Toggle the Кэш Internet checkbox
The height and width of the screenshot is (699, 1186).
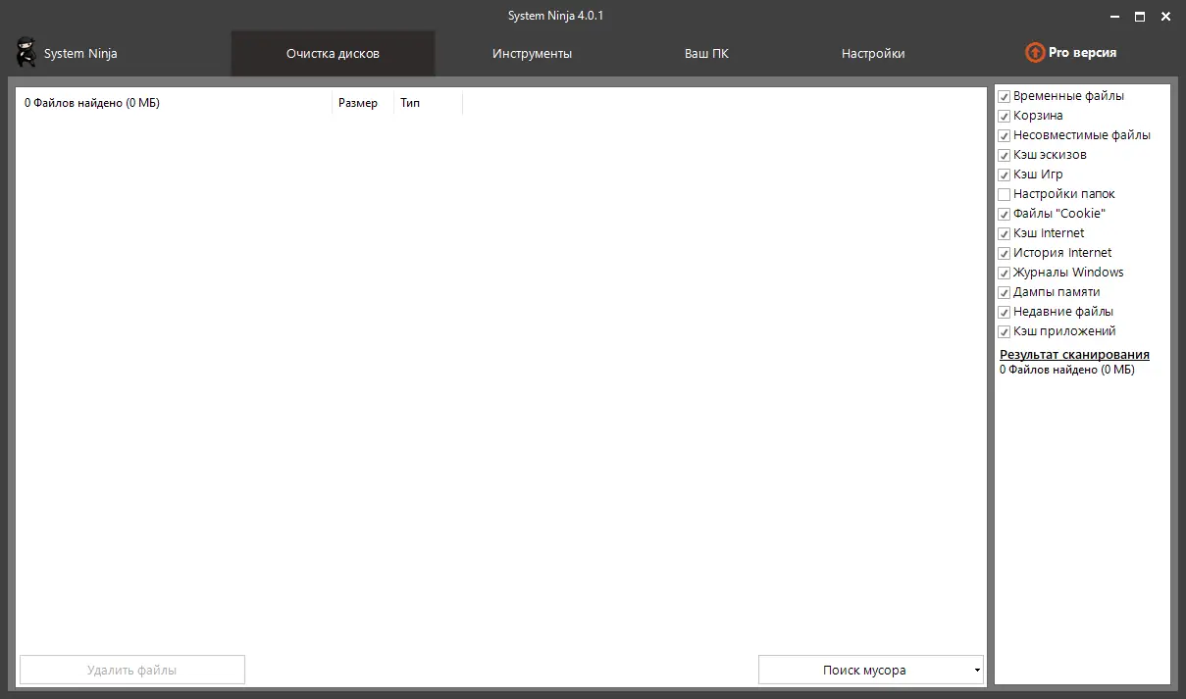click(1005, 233)
